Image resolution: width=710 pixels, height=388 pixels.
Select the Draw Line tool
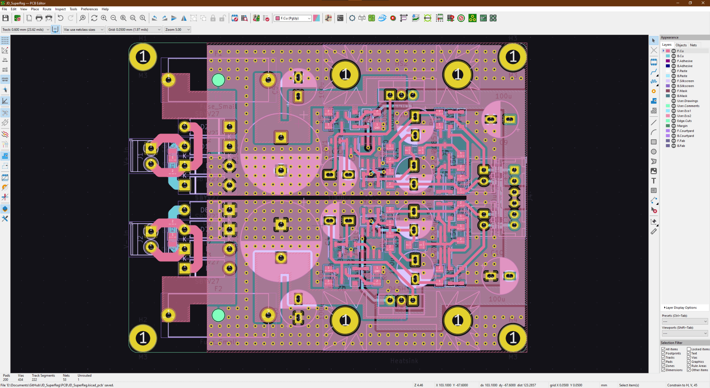(653, 122)
